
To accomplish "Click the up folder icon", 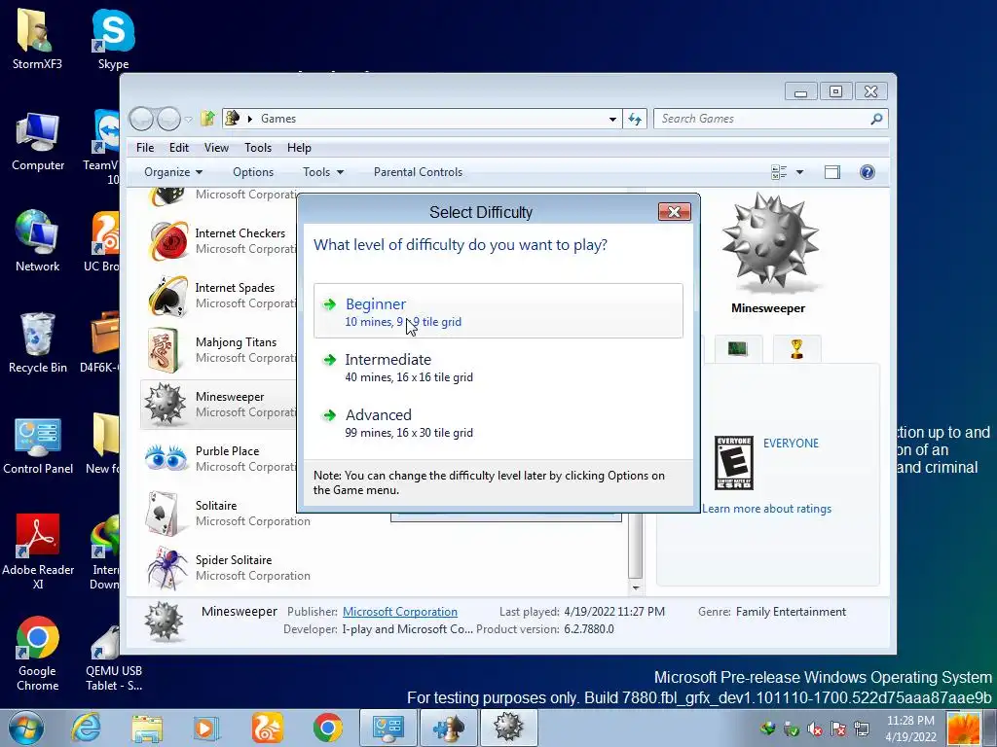I will (208, 119).
